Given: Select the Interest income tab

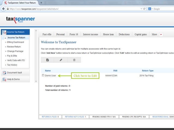Looking at the screenshot, I should click(x=91, y=34).
